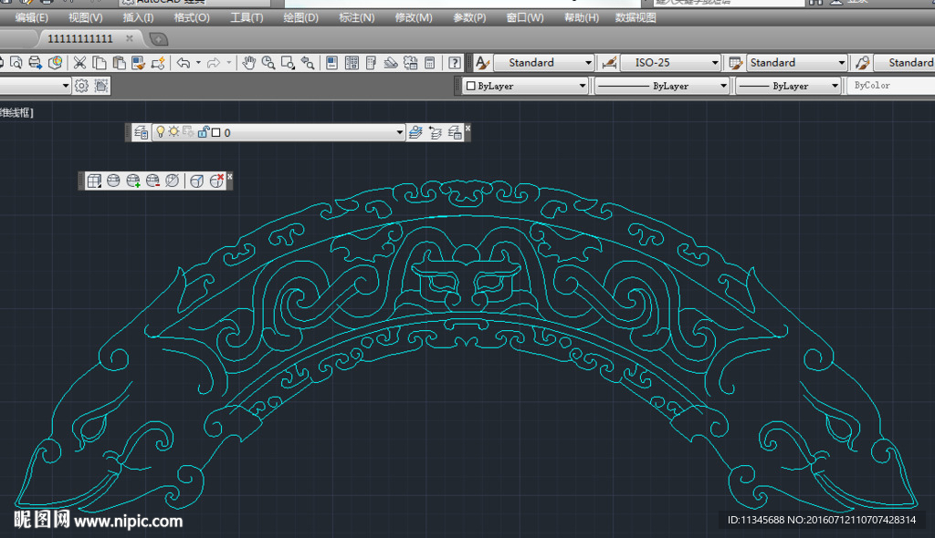
Task: Click the Help question mark icon
Action: [x=455, y=63]
